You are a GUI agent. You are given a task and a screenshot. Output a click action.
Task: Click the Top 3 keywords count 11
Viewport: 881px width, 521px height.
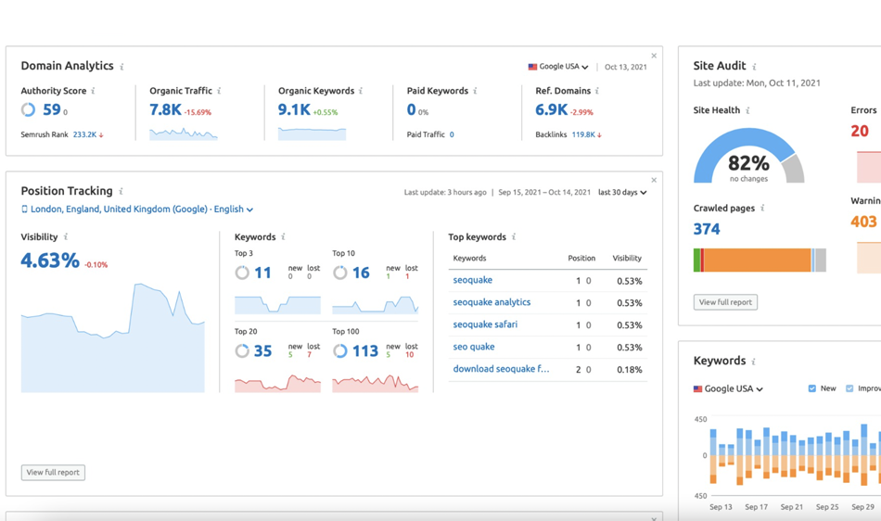pyautogui.click(x=262, y=273)
